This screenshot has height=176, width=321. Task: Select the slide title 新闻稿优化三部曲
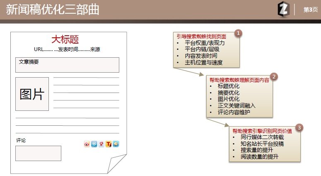click(53, 10)
